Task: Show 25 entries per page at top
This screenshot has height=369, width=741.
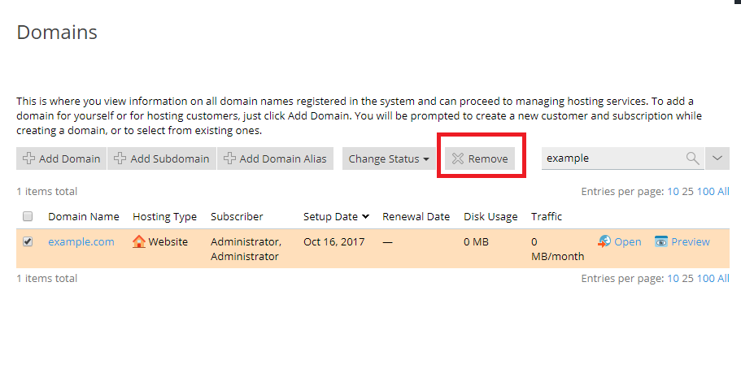Action: 687,192
